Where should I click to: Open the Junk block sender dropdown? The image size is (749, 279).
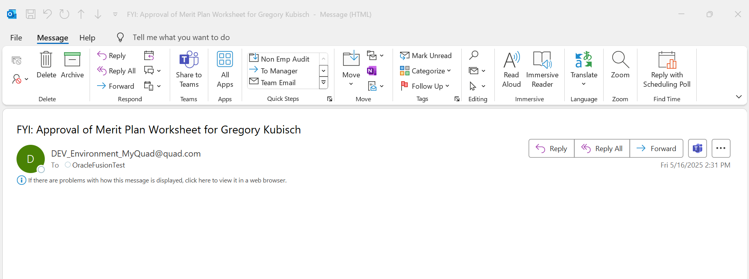click(x=20, y=79)
